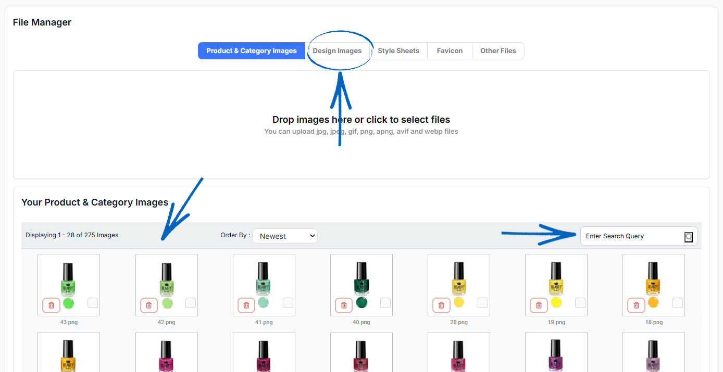Click the 42.png file name label
723x372 pixels.
tap(167, 323)
